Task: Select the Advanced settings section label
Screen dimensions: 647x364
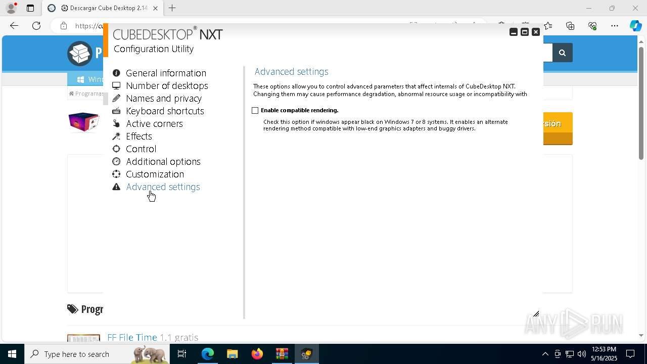Action: [x=163, y=187]
